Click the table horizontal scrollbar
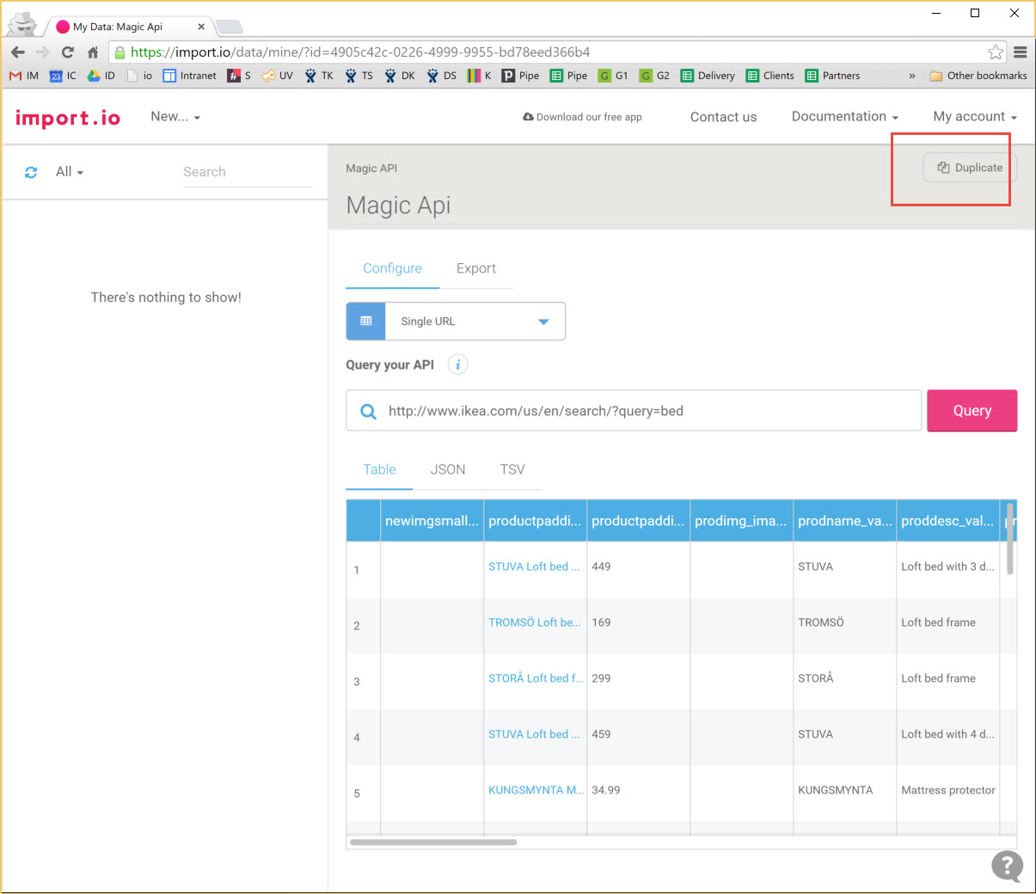The width and height of the screenshot is (1036, 894). click(433, 842)
